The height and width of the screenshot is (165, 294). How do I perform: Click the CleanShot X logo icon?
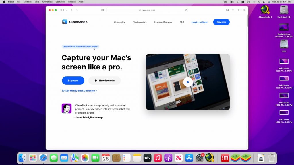click(x=65, y=22)
